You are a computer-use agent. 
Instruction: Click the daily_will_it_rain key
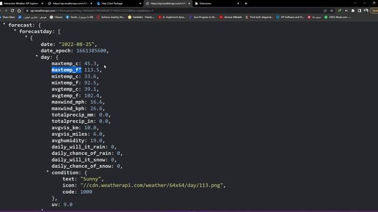(79, 147)
